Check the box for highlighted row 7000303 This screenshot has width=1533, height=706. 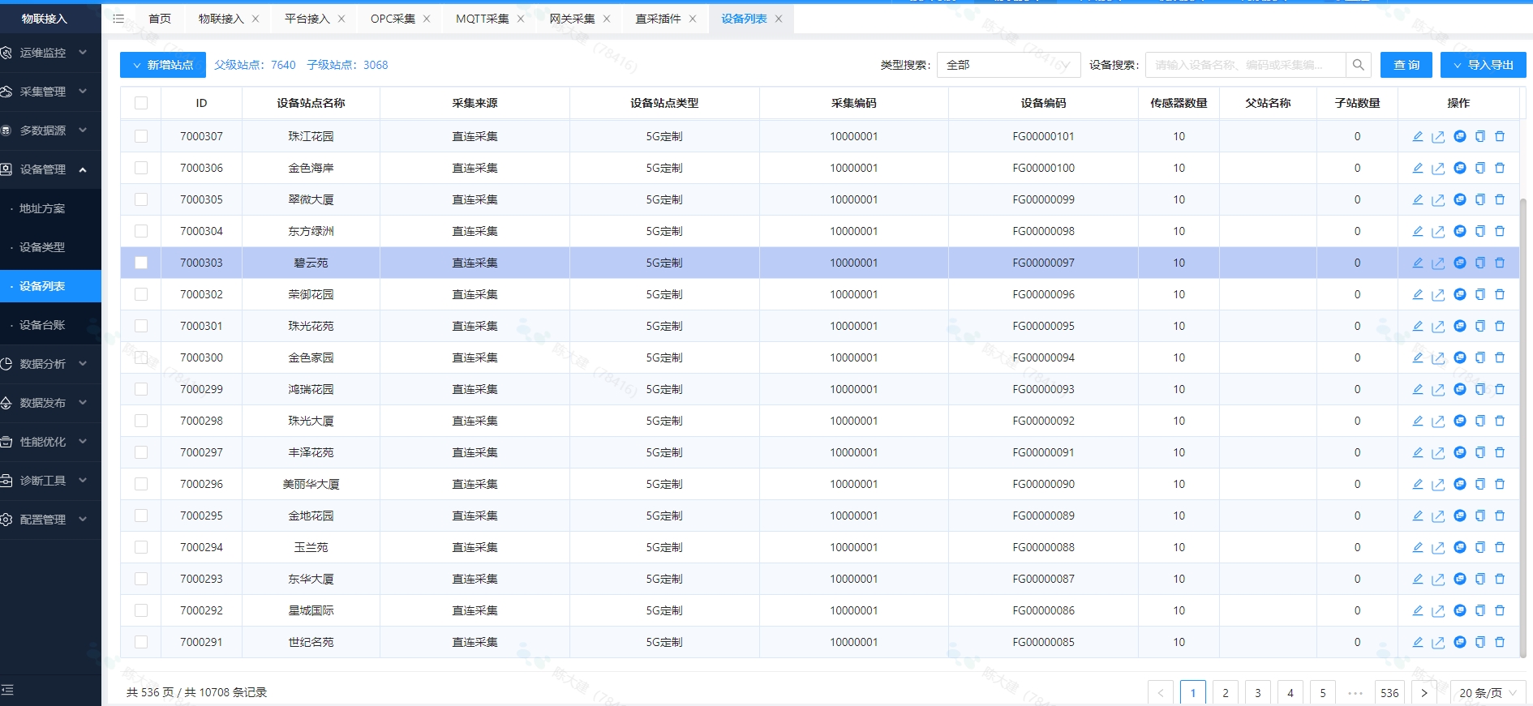[x=141, y=263]
